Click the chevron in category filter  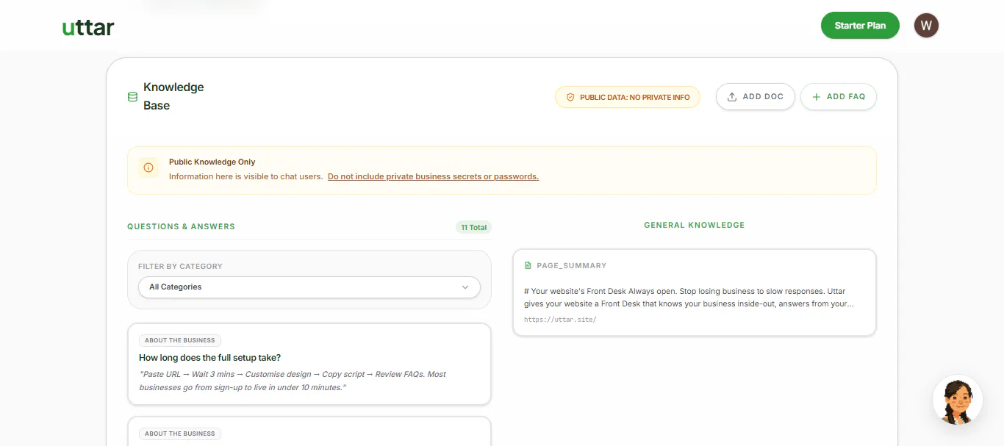[465, 287]
